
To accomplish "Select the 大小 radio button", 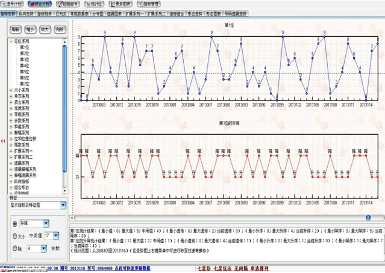I will (x=14, y=236).
